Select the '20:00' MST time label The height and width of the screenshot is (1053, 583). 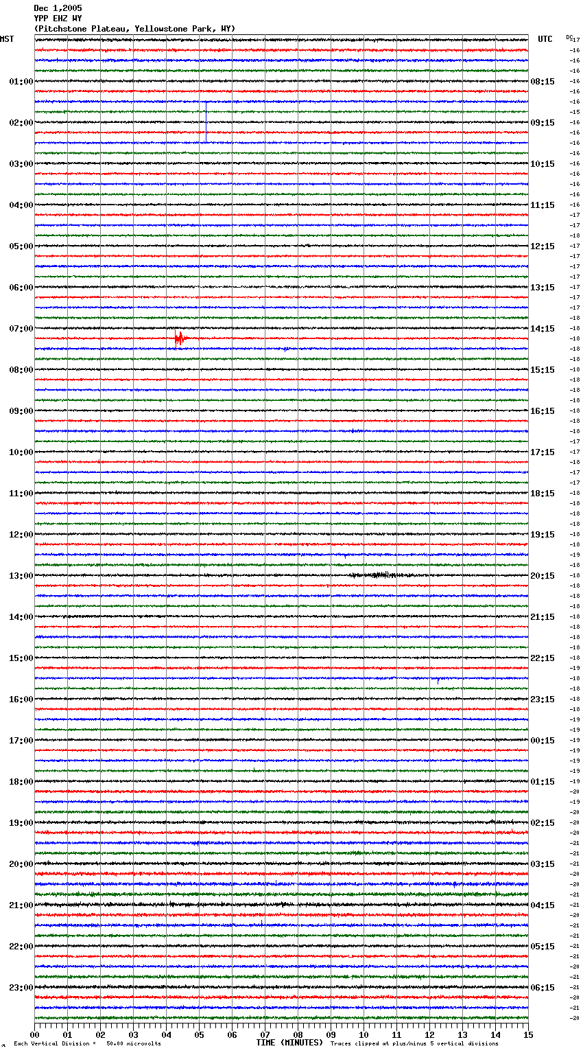coord(21,864)
